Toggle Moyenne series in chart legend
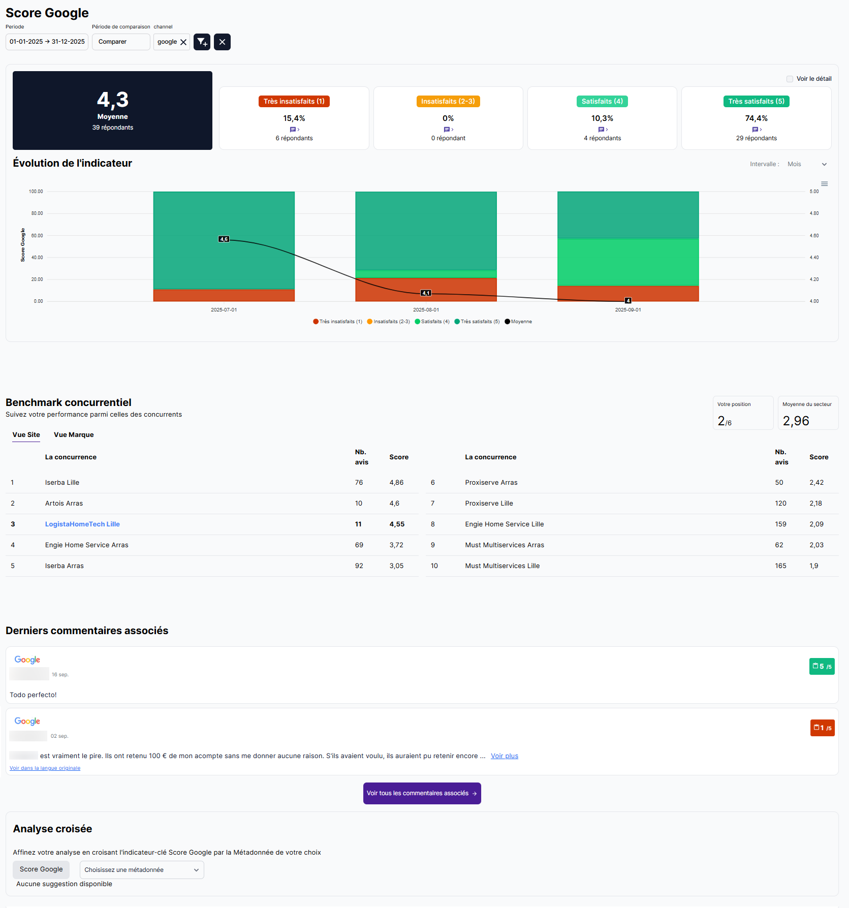Viewport: 849px width, 908px height. pyautogui.click(x=518, y=322)
